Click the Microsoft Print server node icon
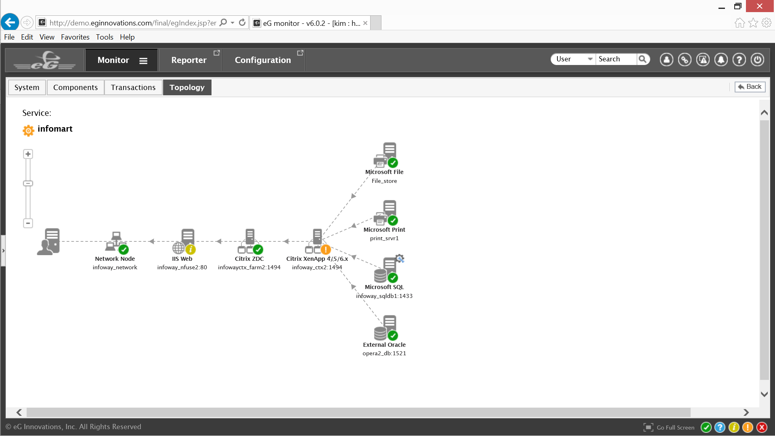The height and width of the screenshot is (436, 775). click(x=385, y=213)
